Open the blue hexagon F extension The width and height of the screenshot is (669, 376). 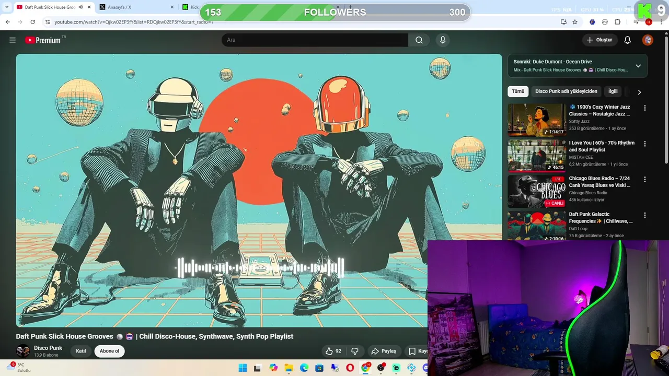(592, 22)
